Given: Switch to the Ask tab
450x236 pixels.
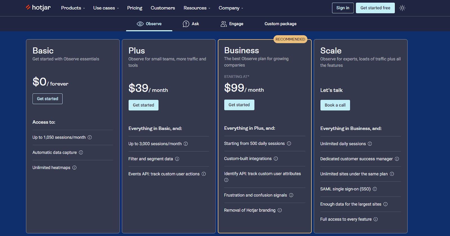Looking at the screenshot, I should pyautogui.click(x=191, y=24).
